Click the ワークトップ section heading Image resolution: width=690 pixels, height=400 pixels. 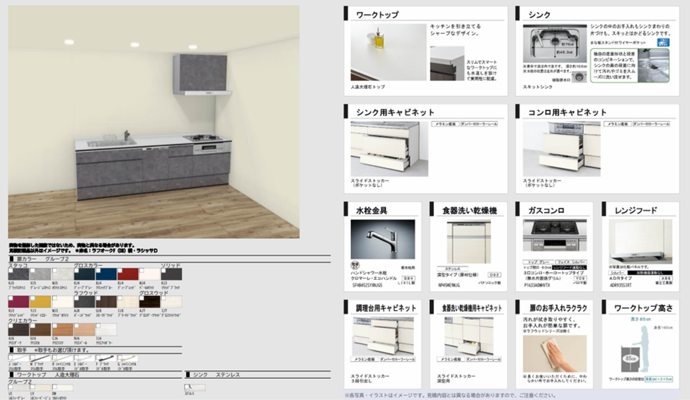point(378,14)
